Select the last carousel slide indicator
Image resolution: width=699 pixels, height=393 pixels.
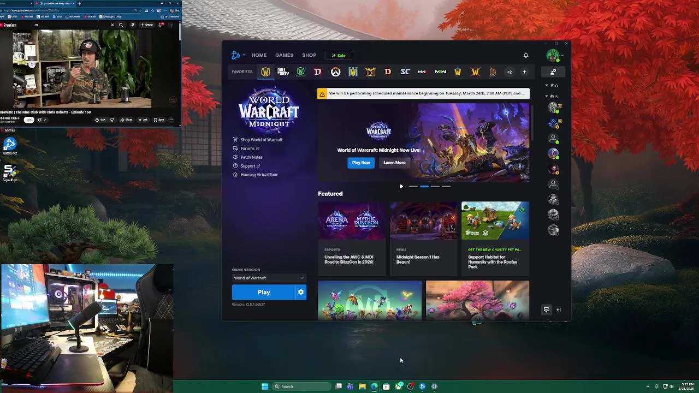(446, 187)
